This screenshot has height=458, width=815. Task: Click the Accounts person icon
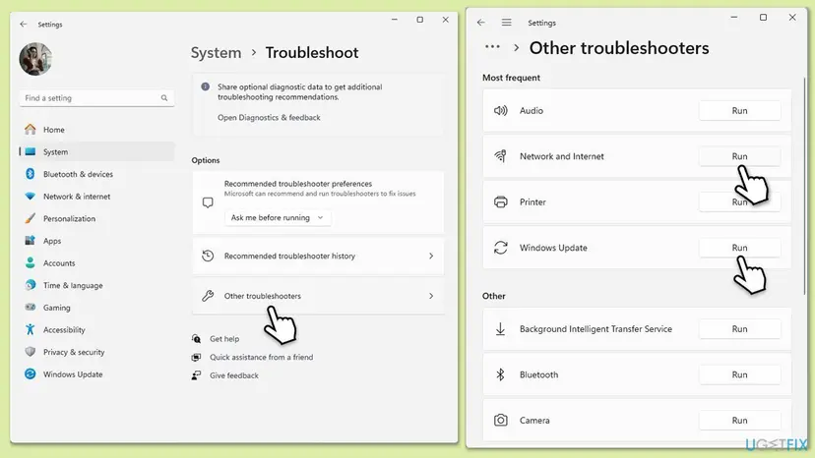click(31, 262)
